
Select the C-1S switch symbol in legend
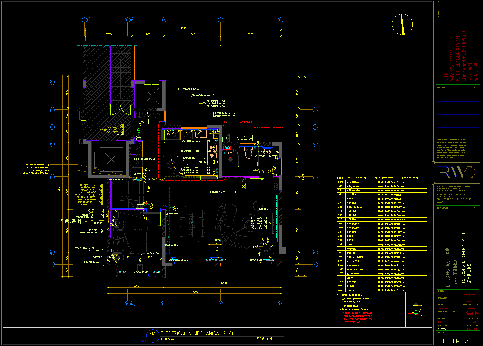coord(340,211)
